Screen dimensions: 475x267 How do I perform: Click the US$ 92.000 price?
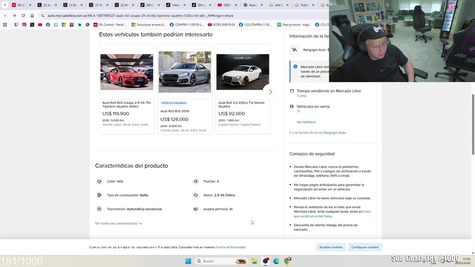[x=232, y=114]
